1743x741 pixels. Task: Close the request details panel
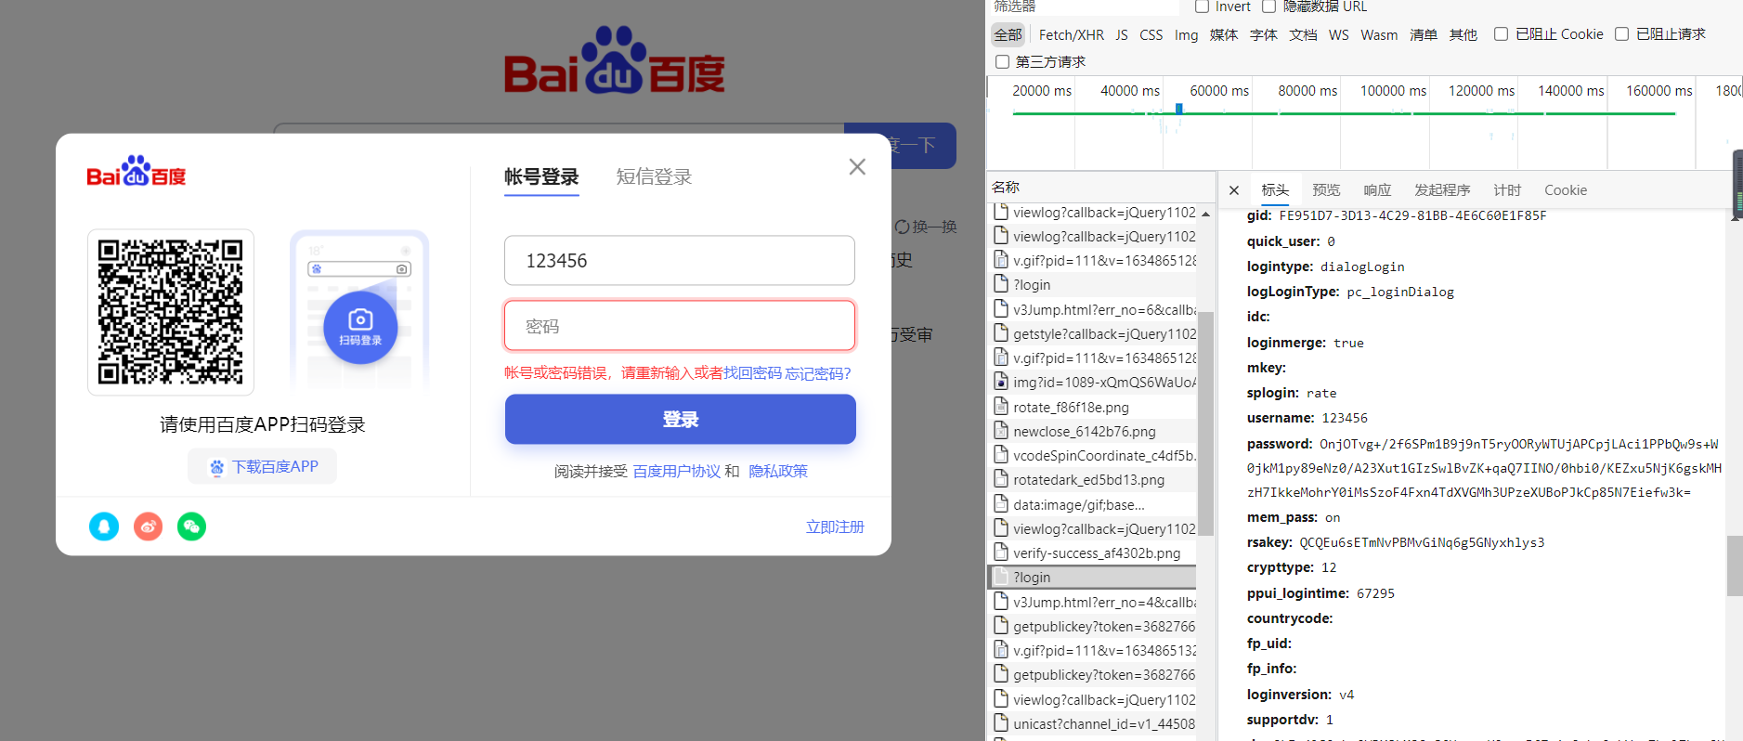click(x=1234, y=190)
